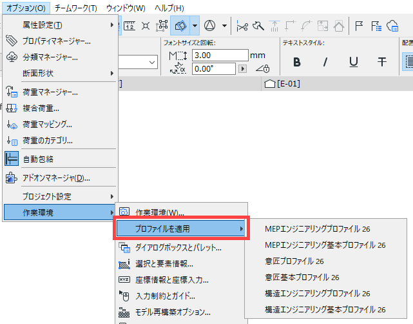Toggle Bold text style
Viewport: 413px width, 324px height.
pyautogui.click(x=297, y=62)
